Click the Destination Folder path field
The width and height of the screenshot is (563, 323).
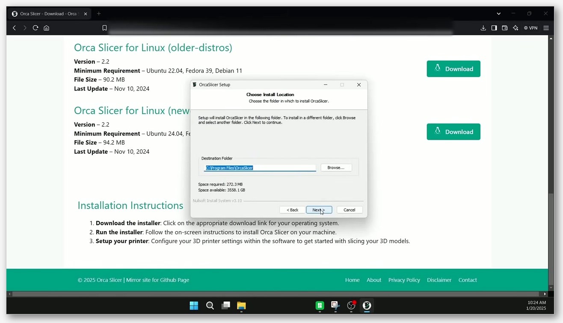click(x=260, y=168)
